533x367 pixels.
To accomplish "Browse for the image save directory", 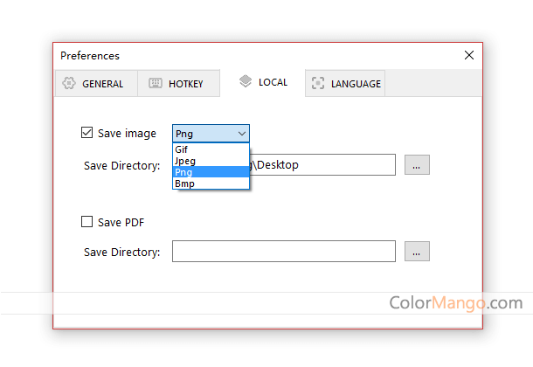I will pyautogui.click(x=417, y=164).
